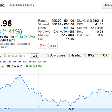Click the Div/yield value 3.29/2.19

pos(97,21)
